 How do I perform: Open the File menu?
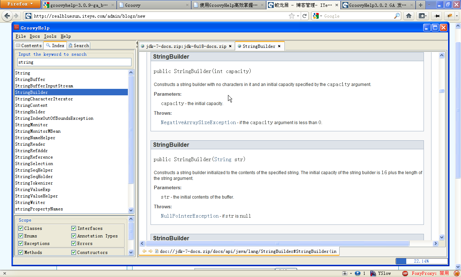(x=21, y=36)
